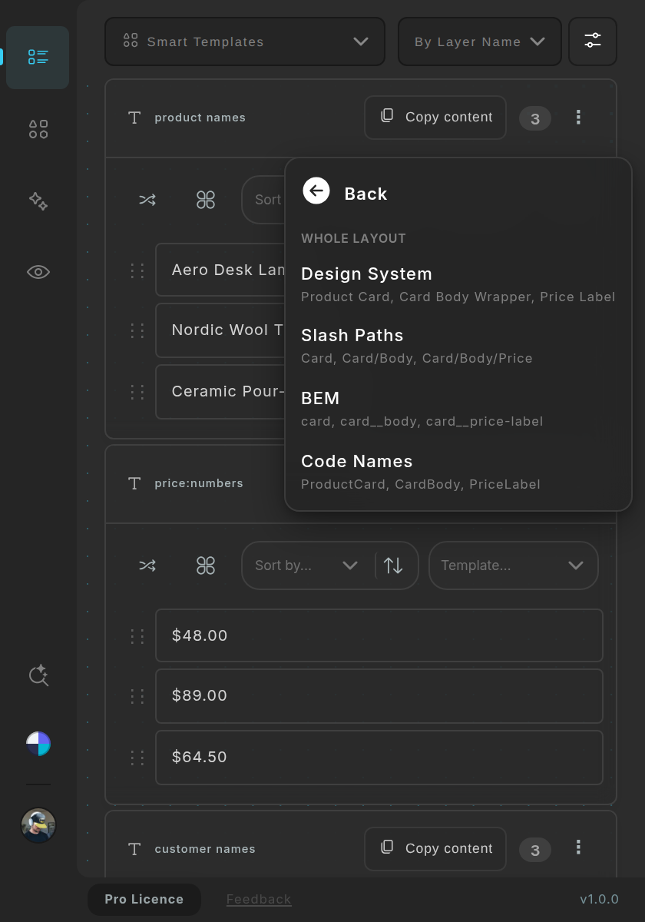The width and height of the screenshot is (645, 922).
Task: Open the shapes components sidebar icon
Action: tap(38, 129)
